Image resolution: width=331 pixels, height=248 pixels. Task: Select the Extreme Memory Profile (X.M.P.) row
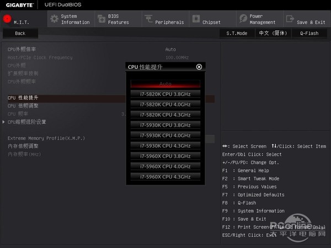[39, 138]
